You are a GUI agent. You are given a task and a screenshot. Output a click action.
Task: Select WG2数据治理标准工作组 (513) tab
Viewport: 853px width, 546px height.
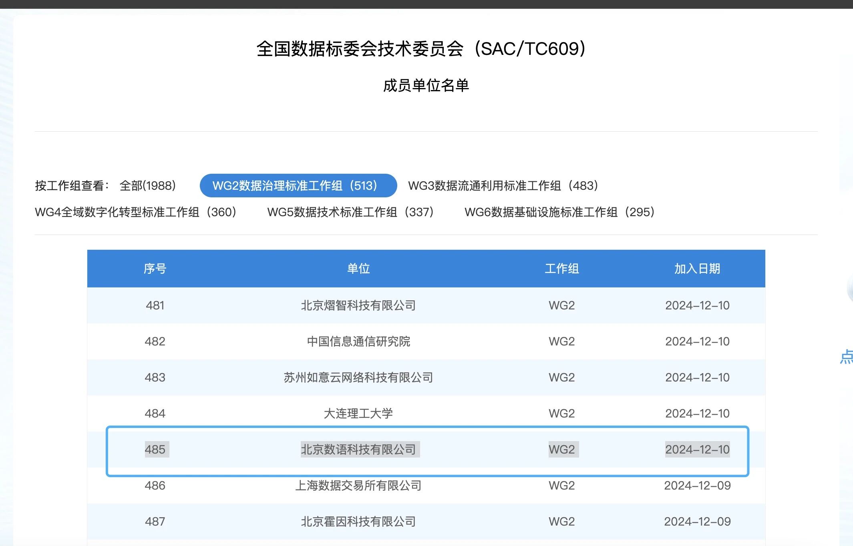pos(298,186)
